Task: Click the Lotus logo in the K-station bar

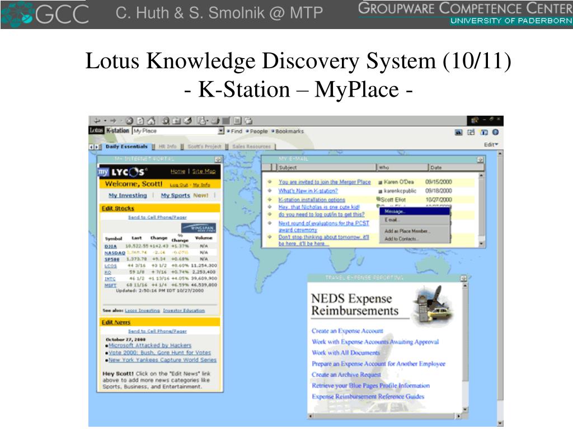Action: (96, 131)
